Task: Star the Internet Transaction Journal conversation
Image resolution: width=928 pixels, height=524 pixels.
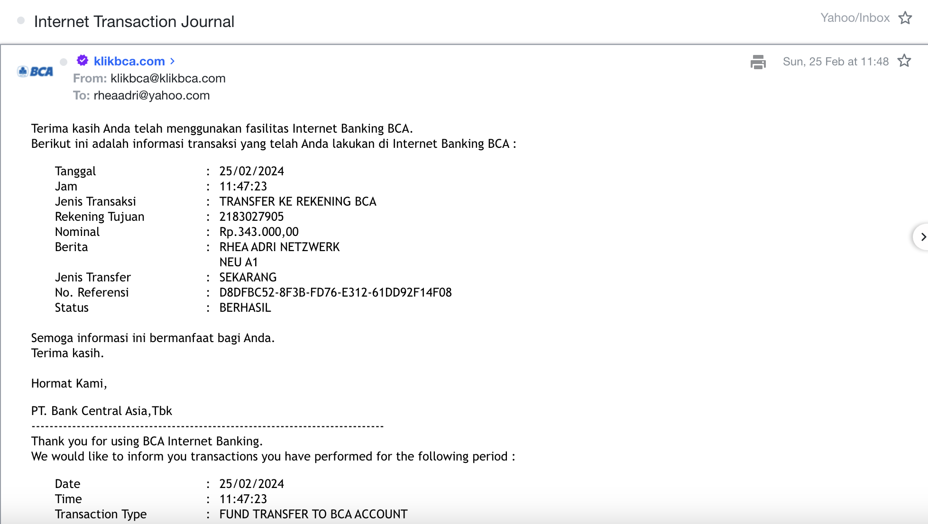Action: [905, 18]
